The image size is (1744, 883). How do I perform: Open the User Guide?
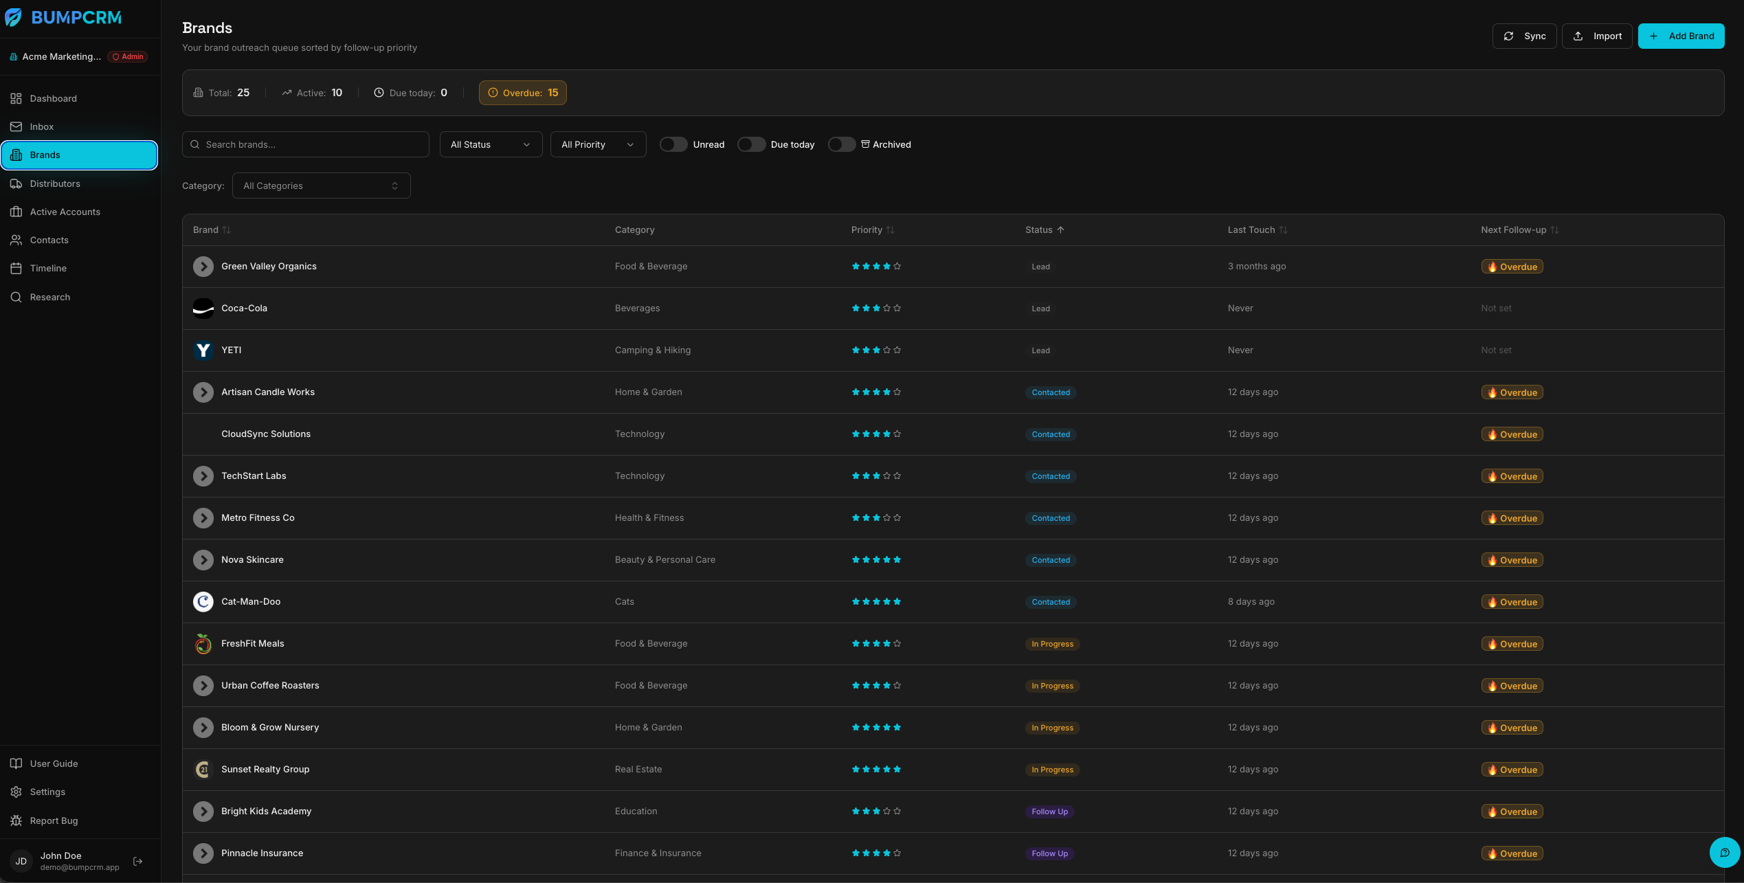pyautogui.click(x=79, y=763)
